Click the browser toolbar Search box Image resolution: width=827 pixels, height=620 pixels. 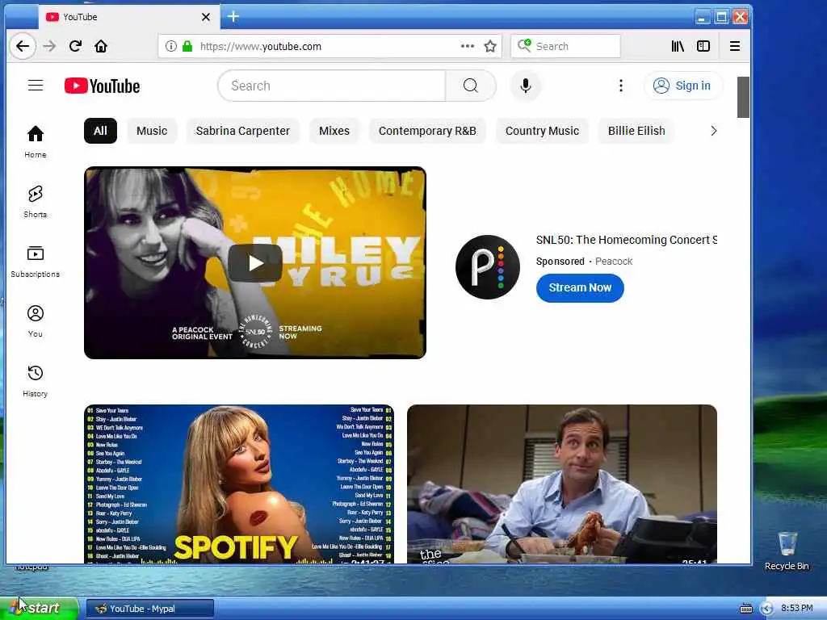pyautogui.click(x=565, y=46)
